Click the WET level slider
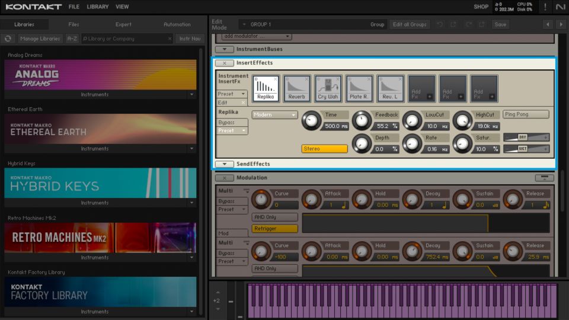Image resolution: width=569 pixels, height=320 pixels. click(526, 149)
